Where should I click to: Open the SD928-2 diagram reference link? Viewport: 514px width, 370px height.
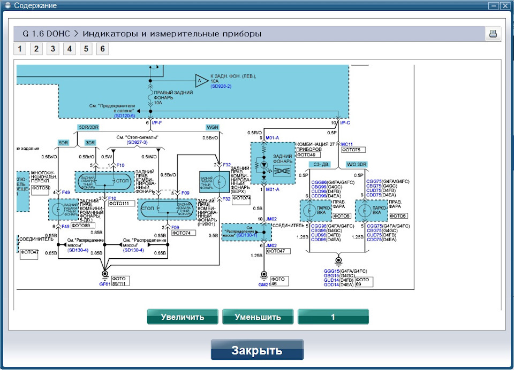point(221,86)
